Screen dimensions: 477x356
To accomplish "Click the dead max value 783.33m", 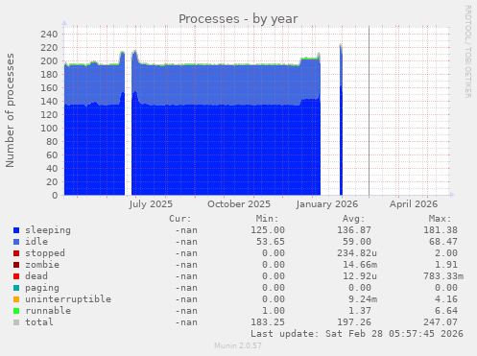I will point(443,276).
